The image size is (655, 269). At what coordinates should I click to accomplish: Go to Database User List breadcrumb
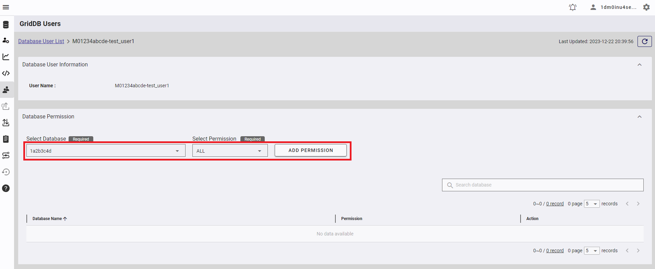[x=41, y=41]
